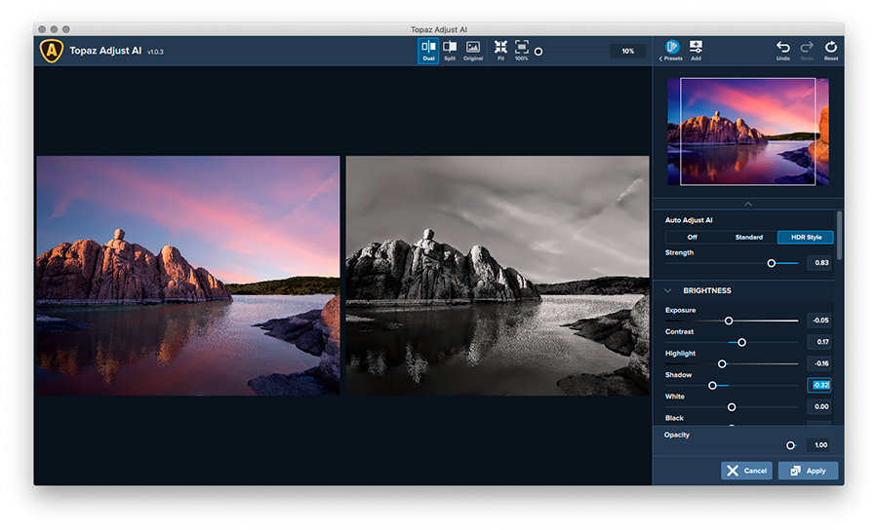Collapse the Brightness section
The height and width of the screenshot is (530, 878).
click(x=669, y=290)
